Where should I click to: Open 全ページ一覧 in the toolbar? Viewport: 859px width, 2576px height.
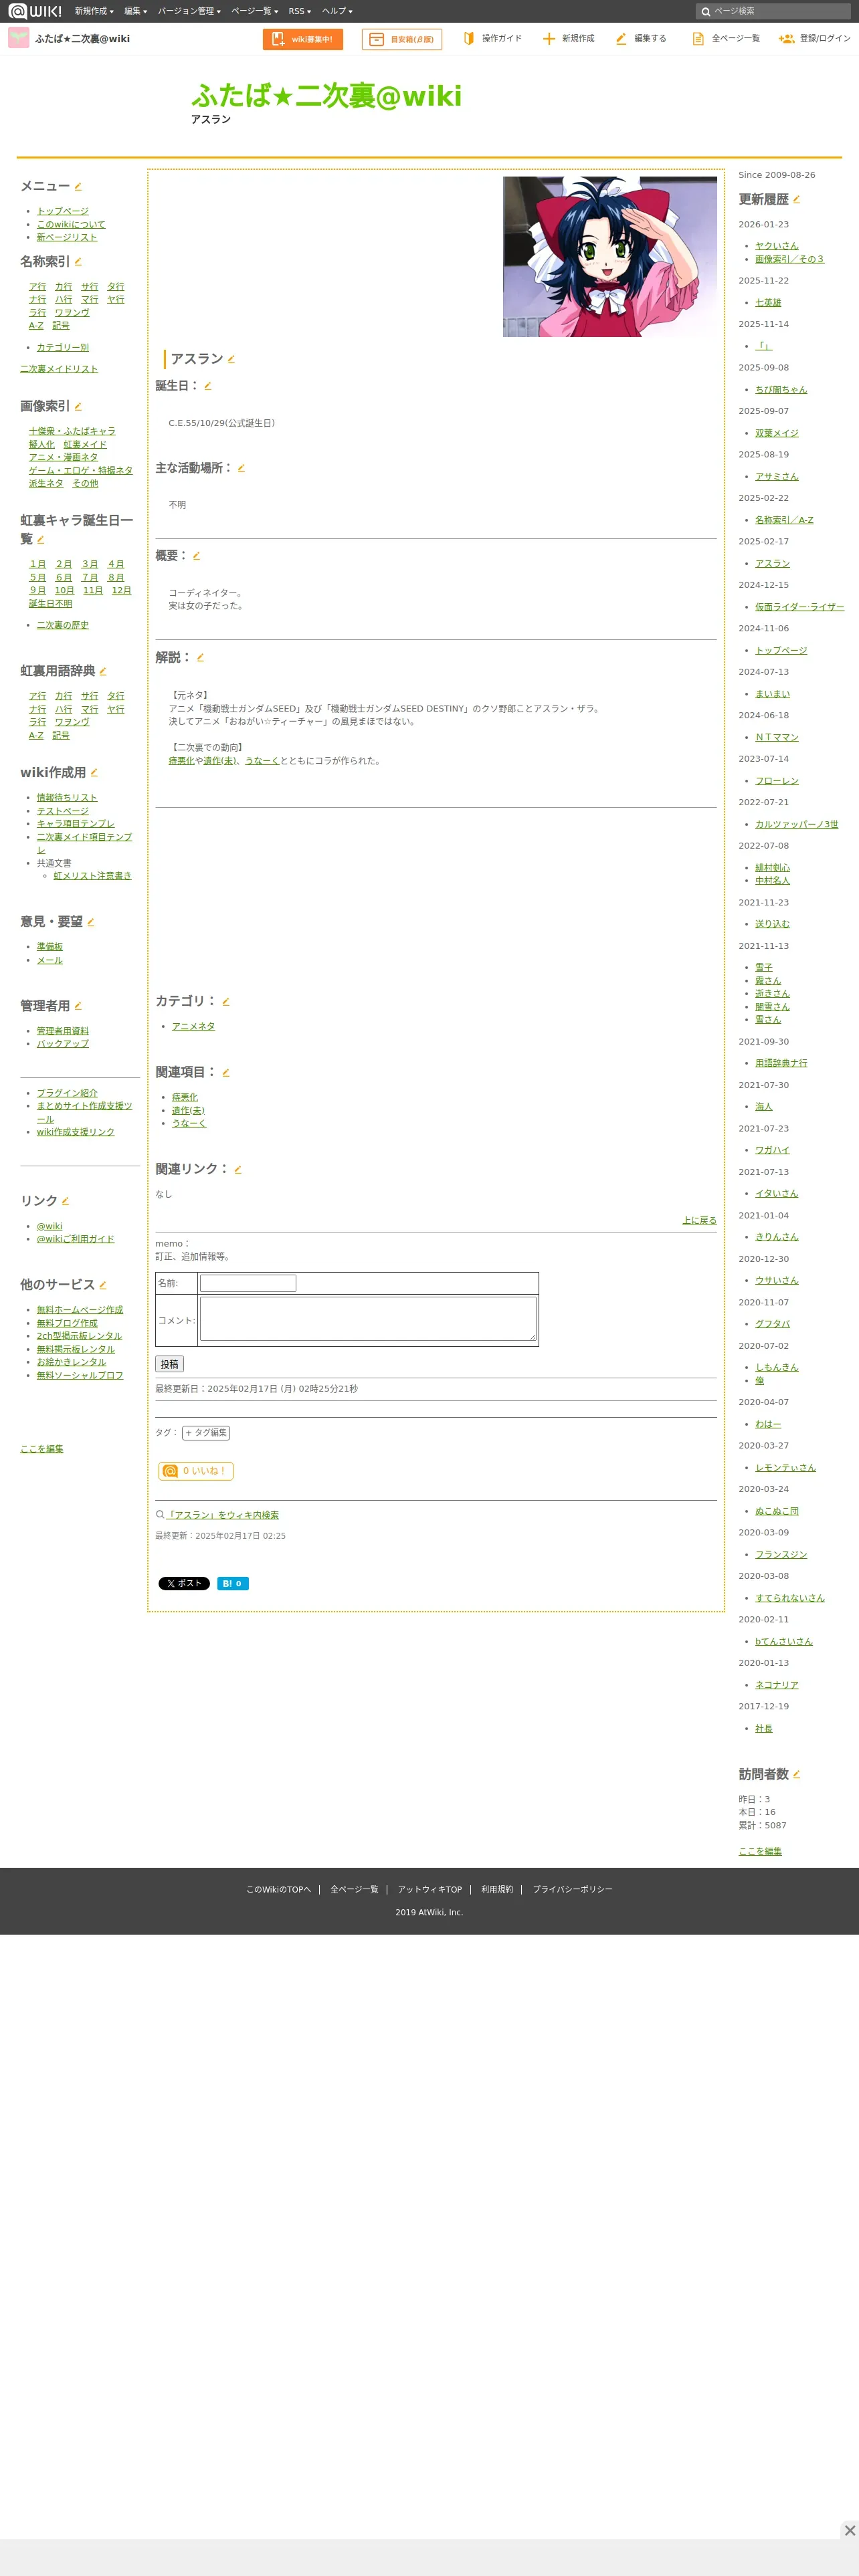pos(726,39)
